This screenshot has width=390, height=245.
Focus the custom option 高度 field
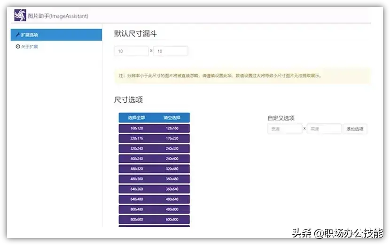324,129
